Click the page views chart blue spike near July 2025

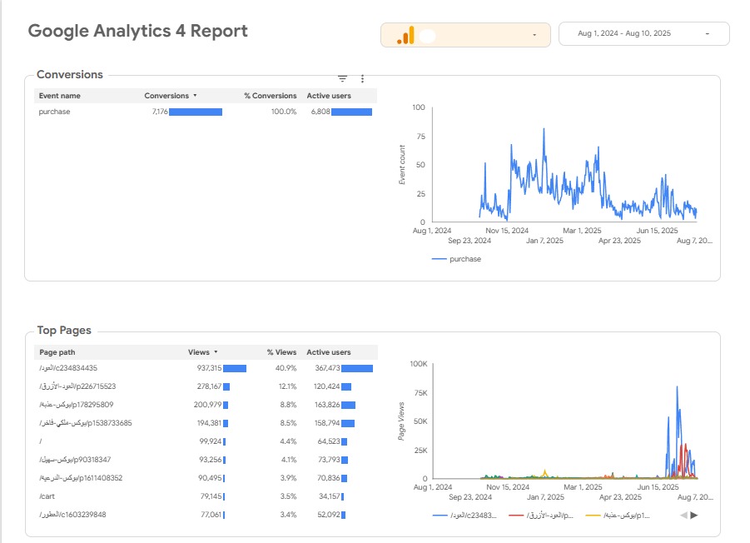(678, 387)
